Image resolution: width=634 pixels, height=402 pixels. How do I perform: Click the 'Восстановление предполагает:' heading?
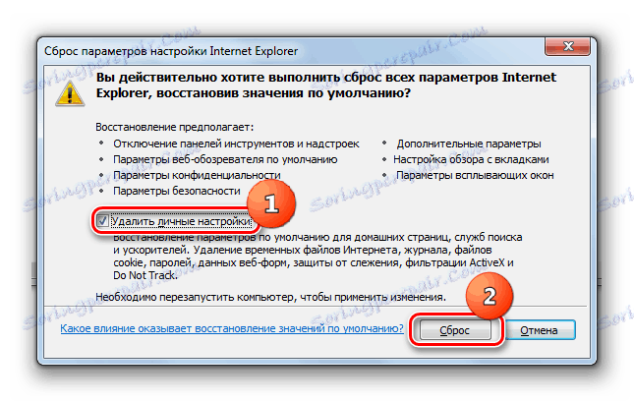tap(175, 127)
